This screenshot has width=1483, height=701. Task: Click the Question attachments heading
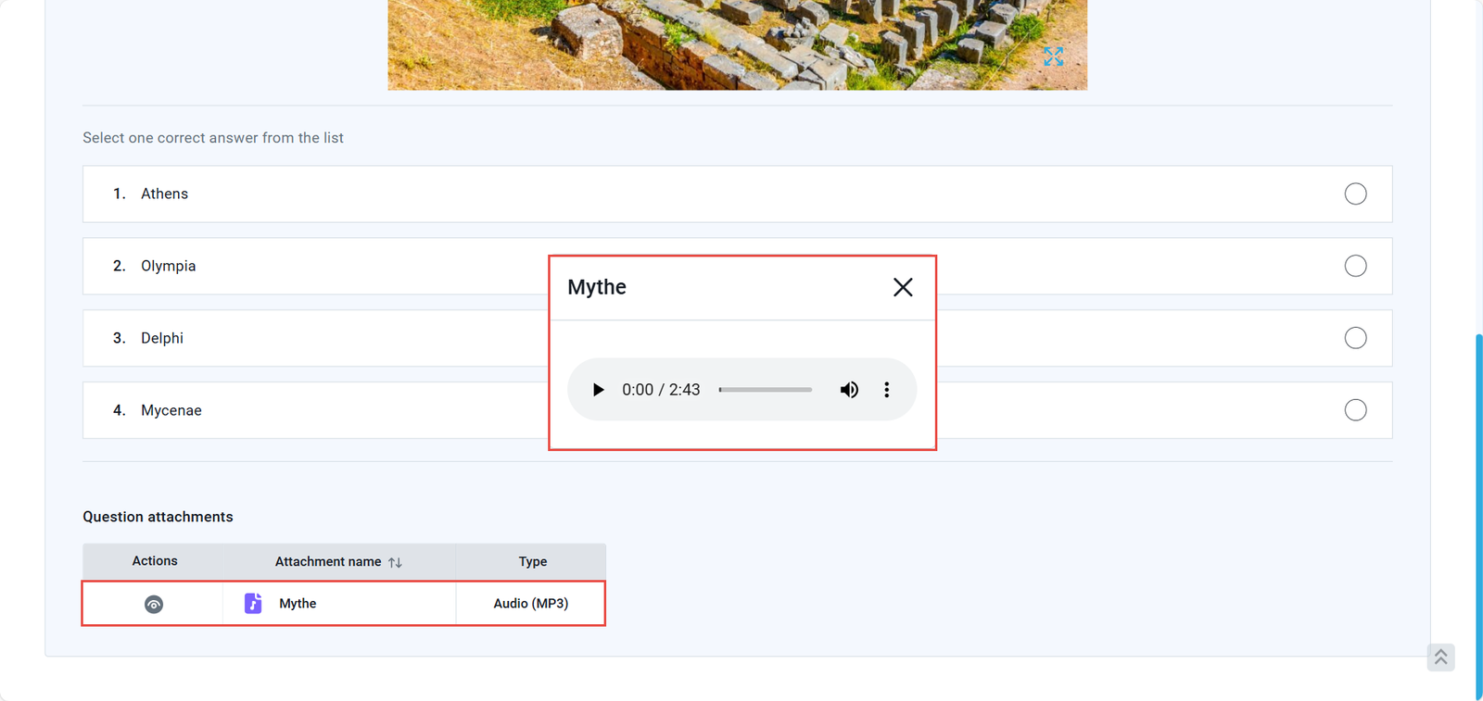pos(158,517)
